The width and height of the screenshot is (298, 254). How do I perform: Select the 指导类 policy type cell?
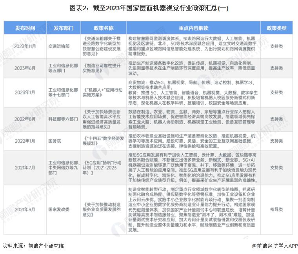276,210
